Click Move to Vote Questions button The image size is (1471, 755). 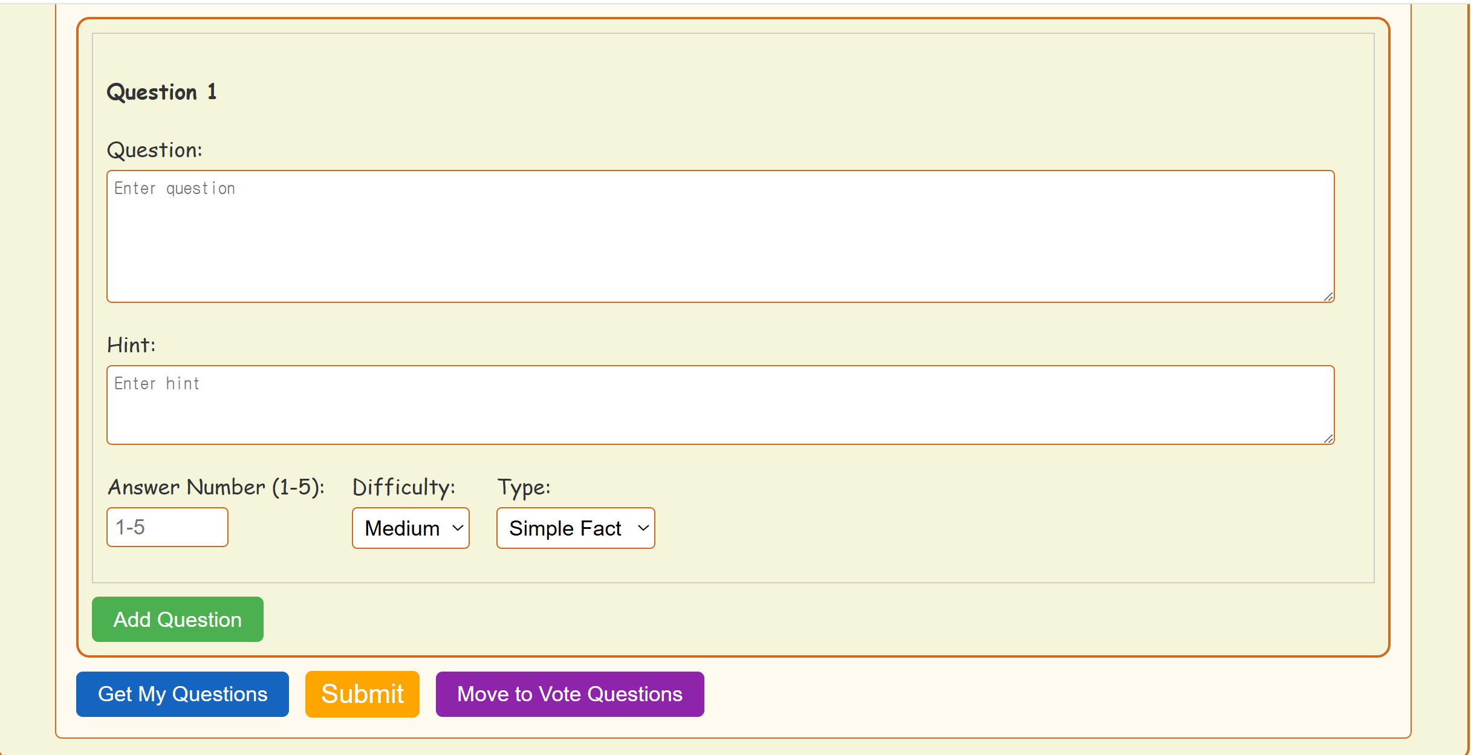570,694
